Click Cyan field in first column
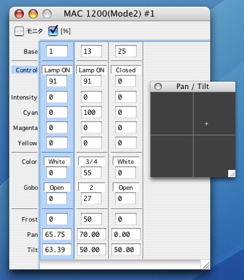This screenshot has width=244, height=280. 57,112
